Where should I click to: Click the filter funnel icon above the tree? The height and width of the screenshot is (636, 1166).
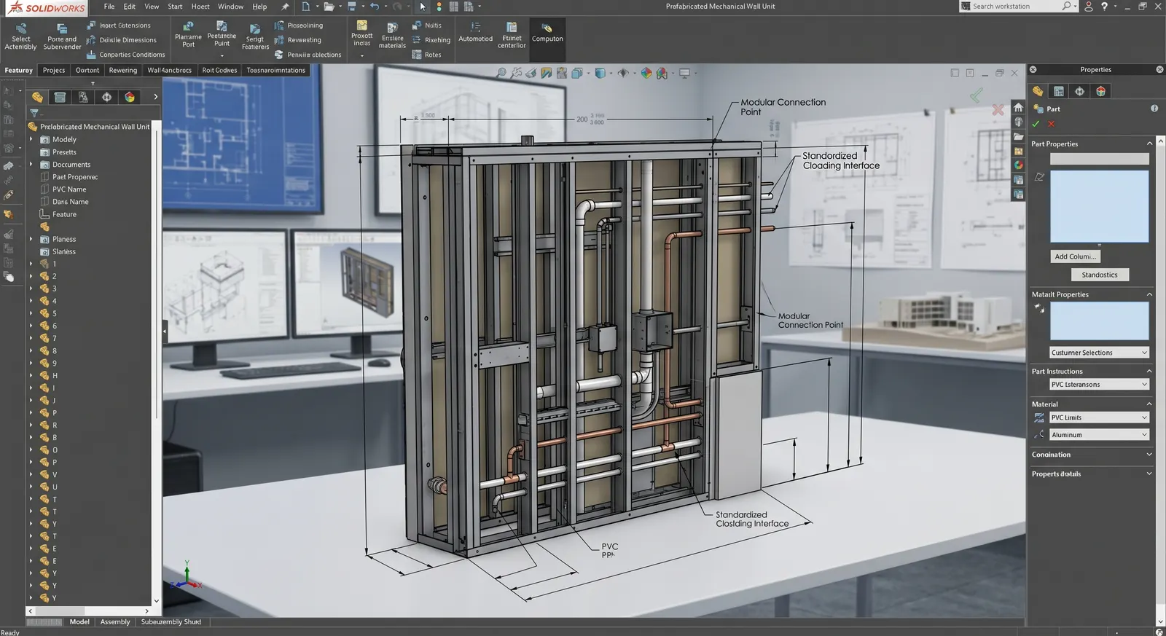34,113
